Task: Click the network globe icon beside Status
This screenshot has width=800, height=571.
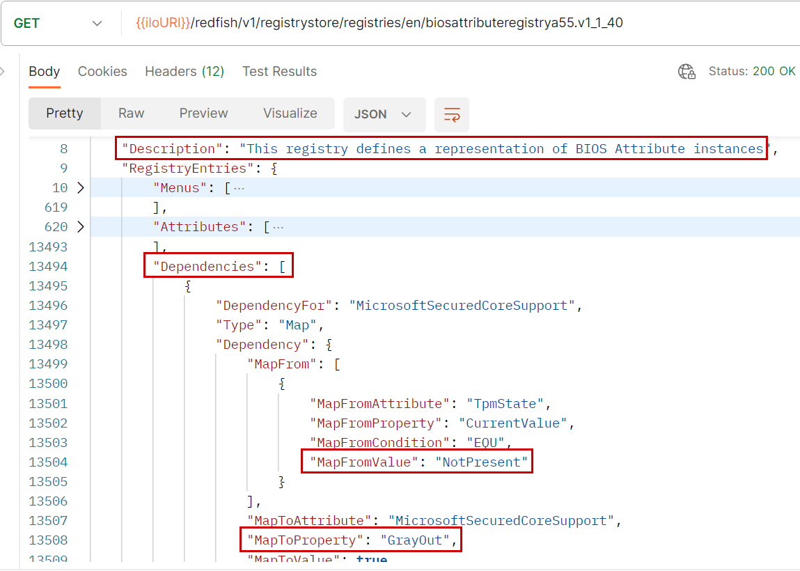Action: (687, 72)
